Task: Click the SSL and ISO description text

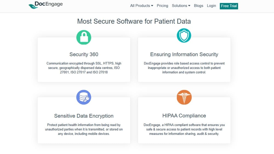Action: (x=84, y=68)
